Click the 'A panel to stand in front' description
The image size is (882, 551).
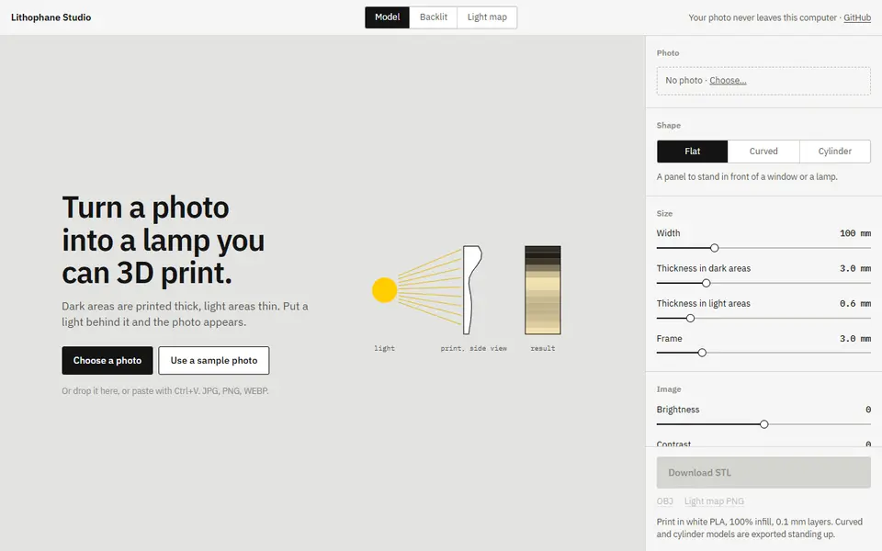coord(747,176)
